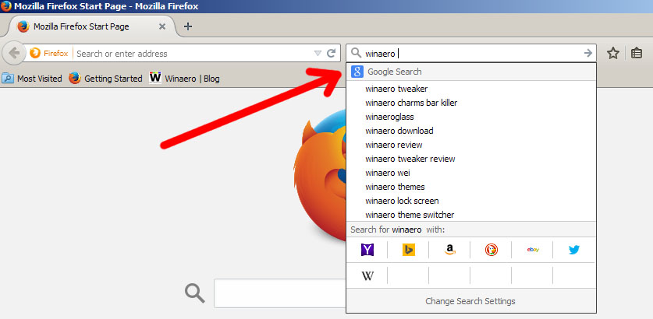This screenshot has height=319, width=653.
Task: Search with the Wikipedia engine icon
Action: (x=367, y=275)
